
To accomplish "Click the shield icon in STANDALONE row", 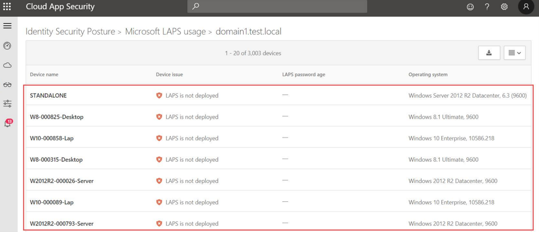I will pos(159,95).
